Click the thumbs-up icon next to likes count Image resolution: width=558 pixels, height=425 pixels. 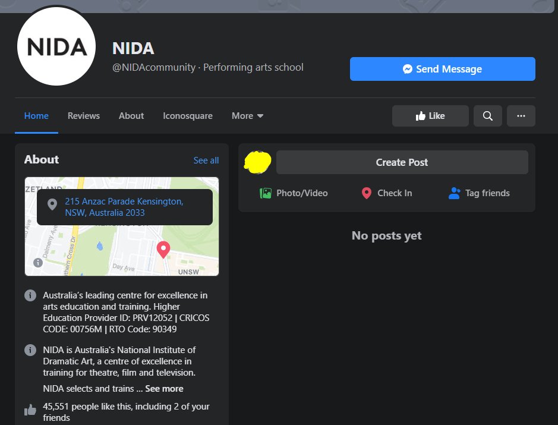tap(30, 409)
